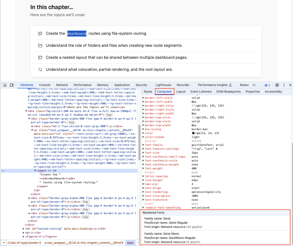
Task: Open DevTools settings gear
Action: [277, 85]
